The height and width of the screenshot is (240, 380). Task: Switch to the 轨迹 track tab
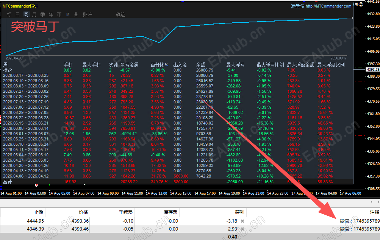click(120, 14)
